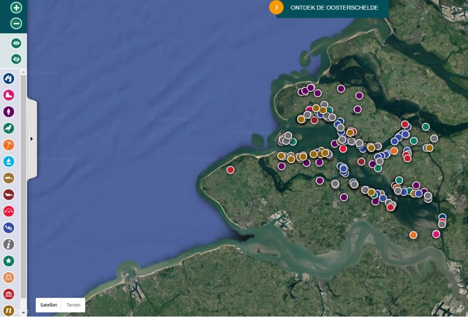Hide all markers with crossed-out eye icon
The height and width of the screenshot is (317, 468).
click(x=16, y=59)
